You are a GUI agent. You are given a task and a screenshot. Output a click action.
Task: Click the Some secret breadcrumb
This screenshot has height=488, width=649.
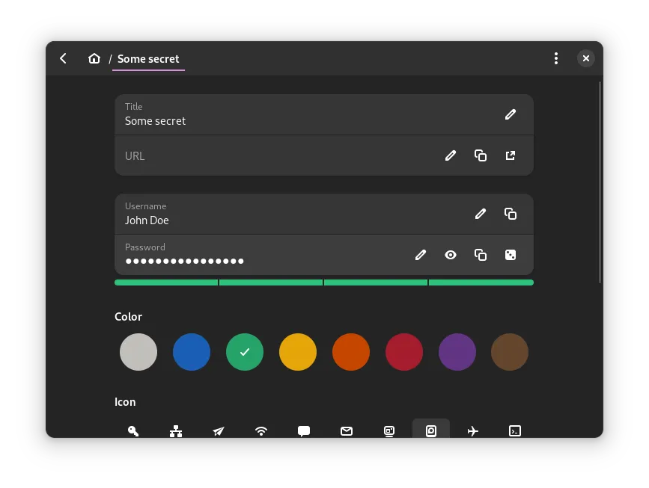coord(148,58)
